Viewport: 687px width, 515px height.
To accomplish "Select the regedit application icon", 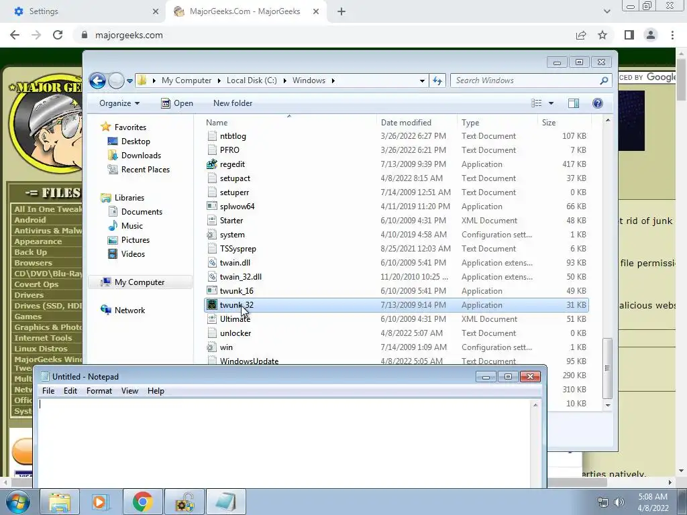I will click(x=212, y=164).
